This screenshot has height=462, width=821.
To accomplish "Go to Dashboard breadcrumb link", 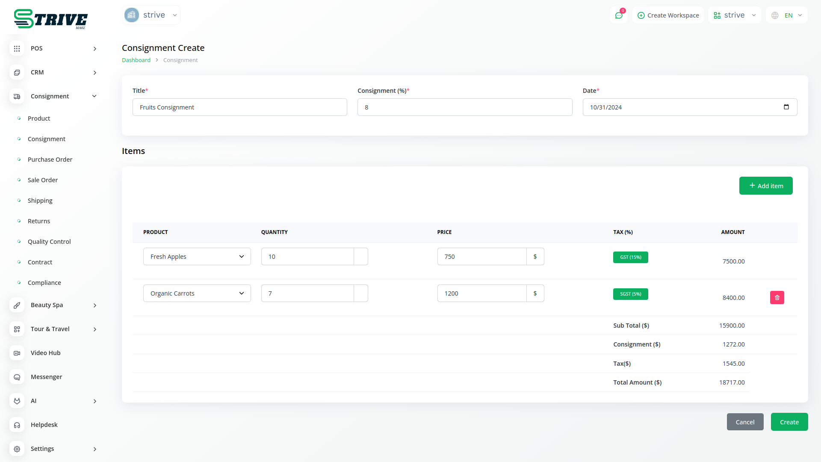I will click(136, 60).
